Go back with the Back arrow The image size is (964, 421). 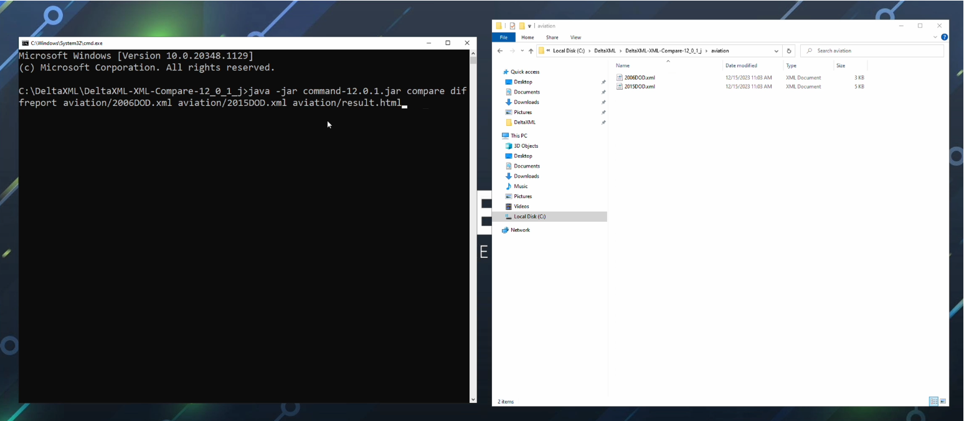pos(500,51)
